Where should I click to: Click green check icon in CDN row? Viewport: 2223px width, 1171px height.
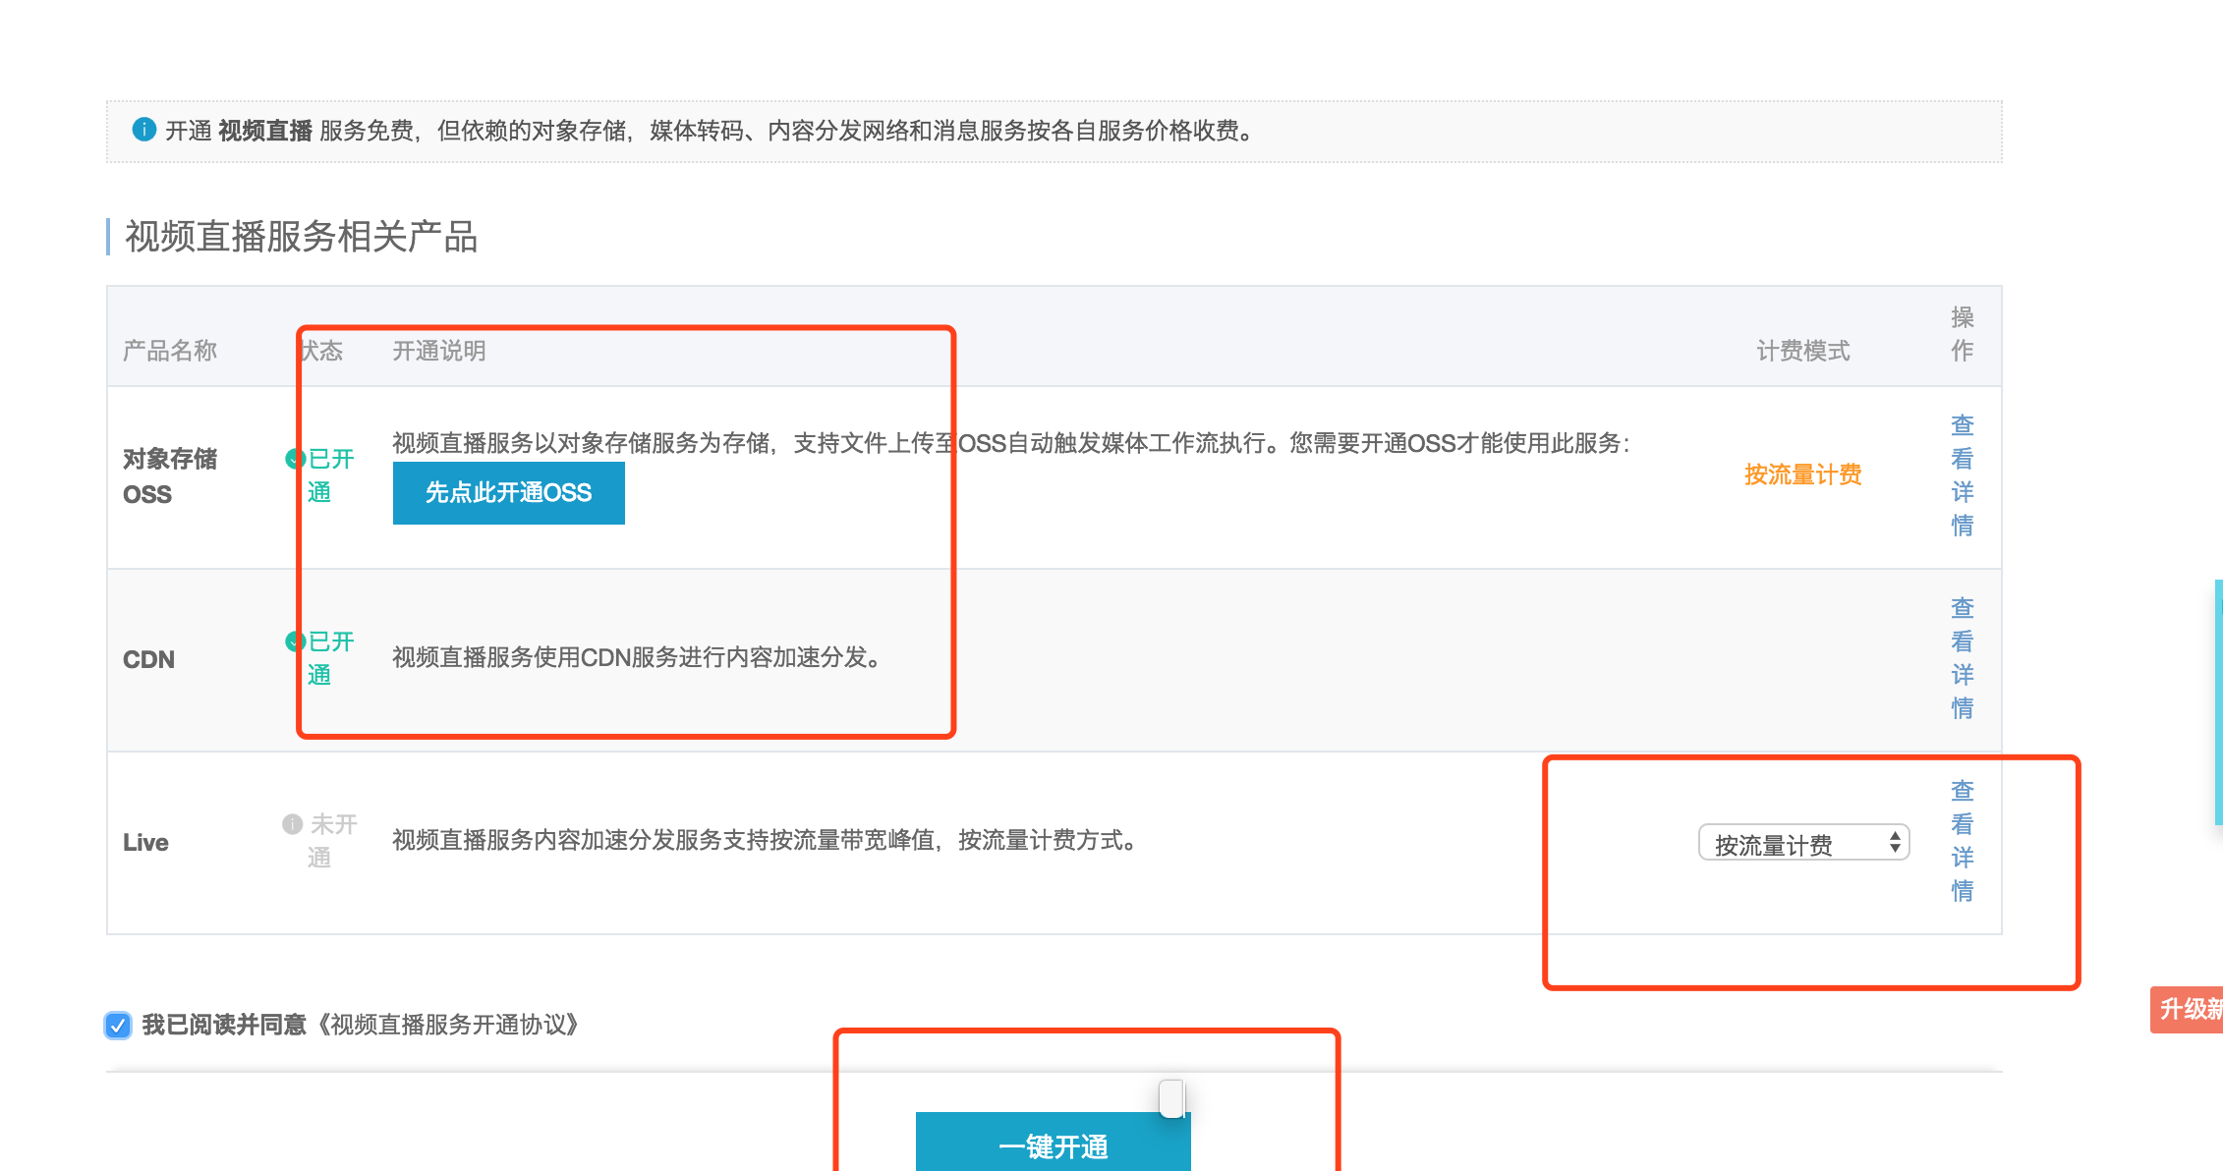pyautogui.click(x=294, y=641)
